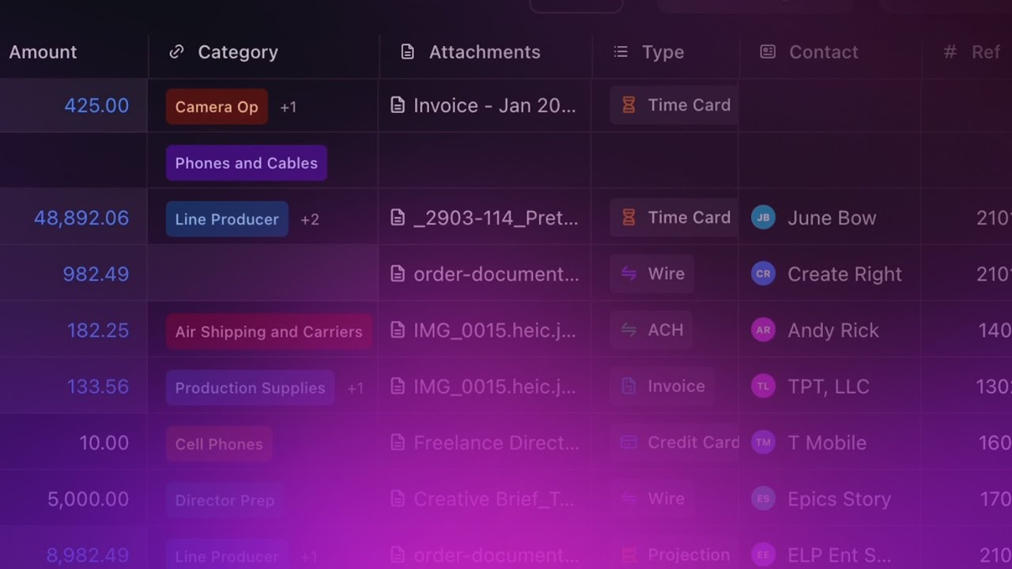Click the Category column header
The image size is (1012, 569).
click(238, 52)
